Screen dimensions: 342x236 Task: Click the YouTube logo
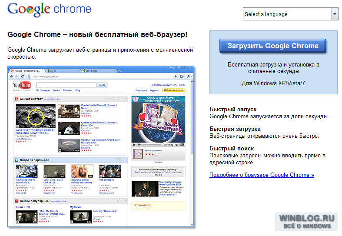[x=22, y=85]
